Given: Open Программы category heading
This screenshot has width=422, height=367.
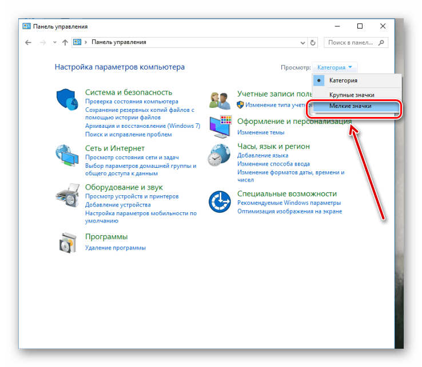Looking at the screenshot, I should [x=106, y=237].
